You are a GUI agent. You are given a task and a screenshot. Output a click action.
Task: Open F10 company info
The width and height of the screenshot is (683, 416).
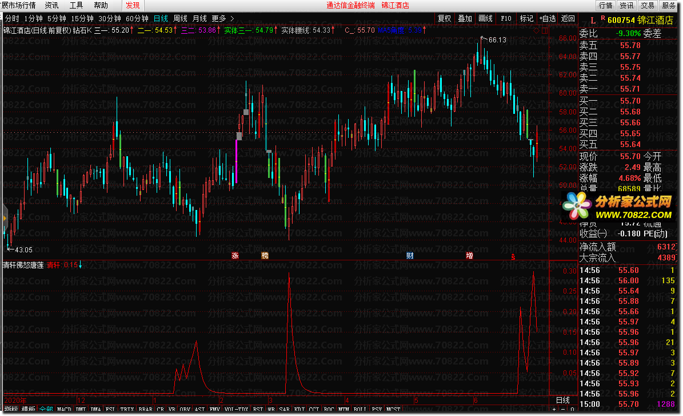[506, 18]
